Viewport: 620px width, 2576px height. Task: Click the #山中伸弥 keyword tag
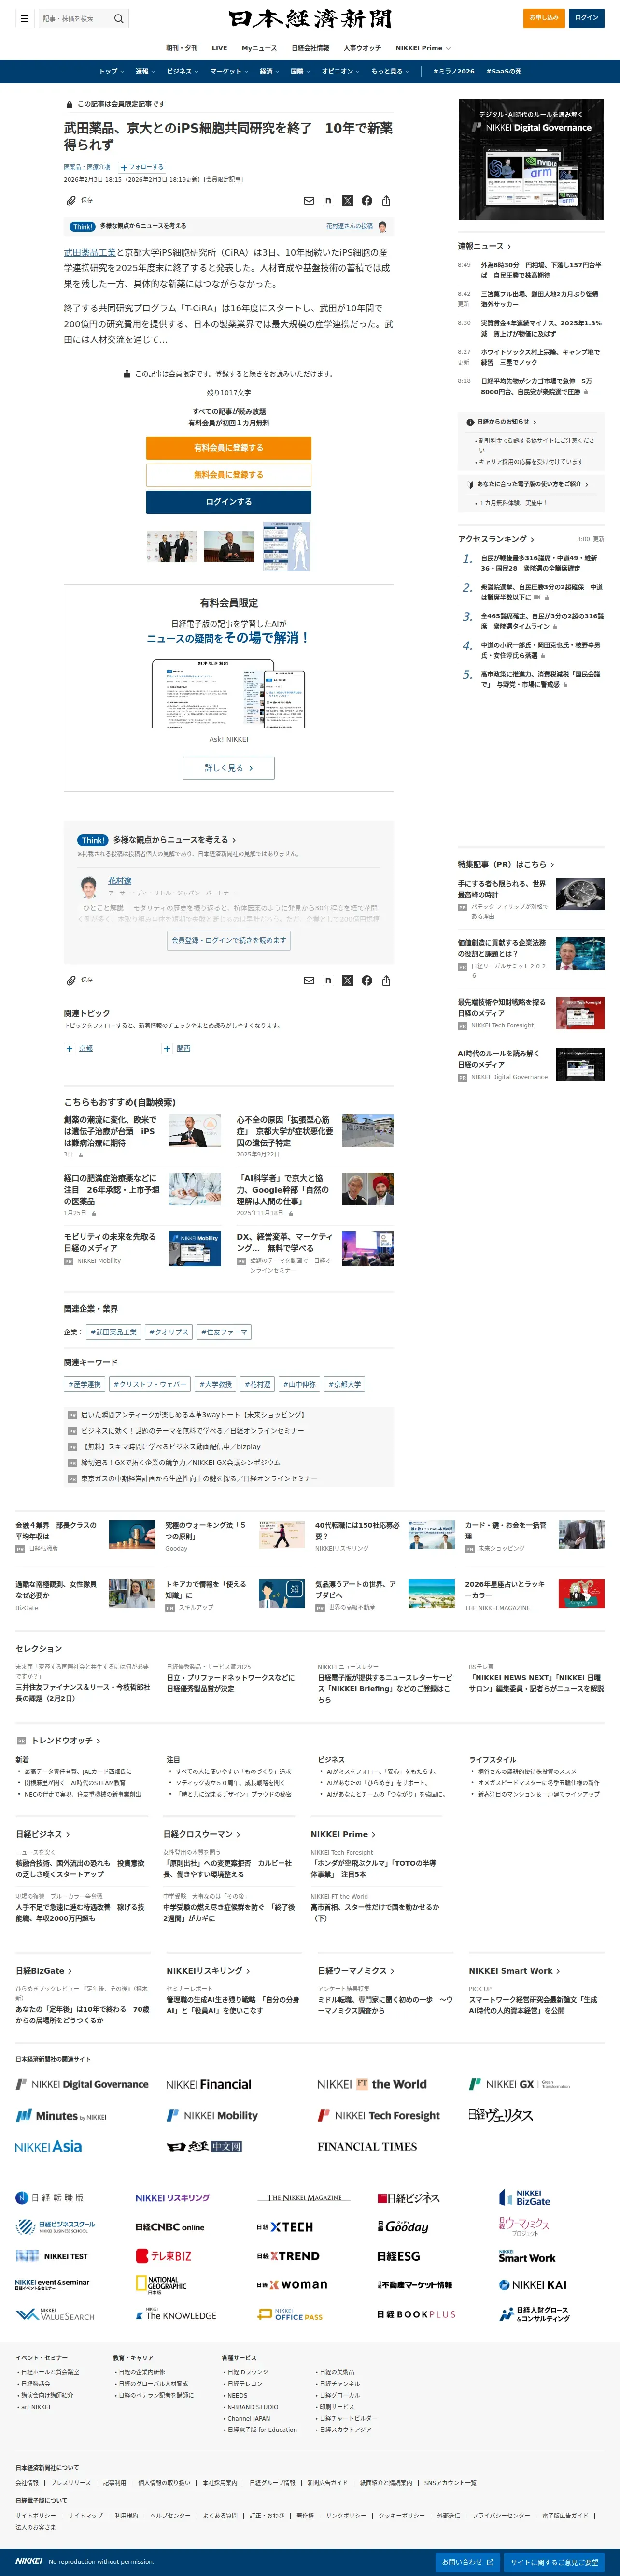(x=299, y=1385)
